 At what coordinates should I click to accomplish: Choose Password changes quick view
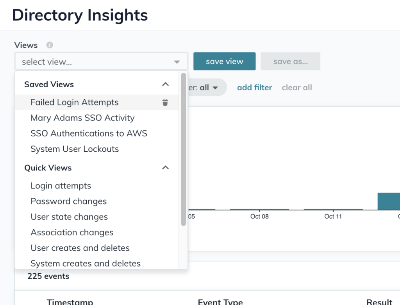coord(68,201)
